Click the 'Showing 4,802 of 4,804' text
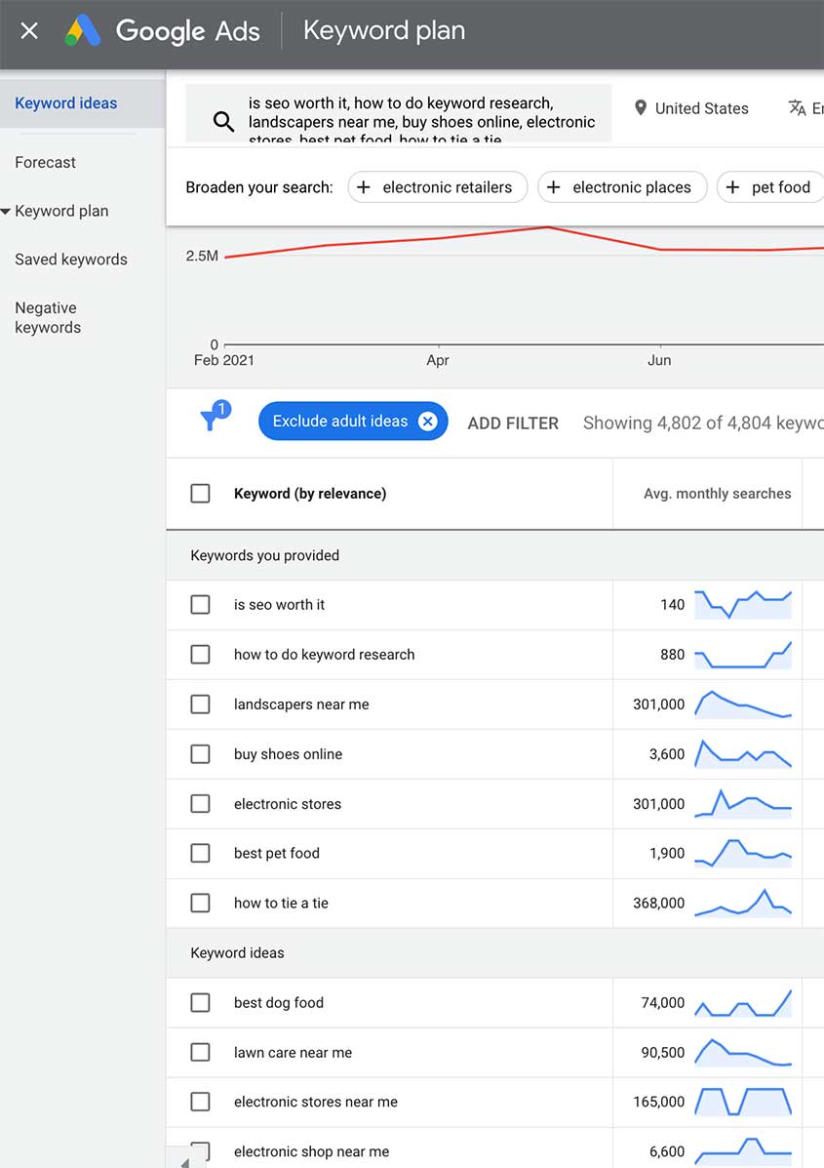The width and height of the screenshot is (824, 1168). click(703, 423)
